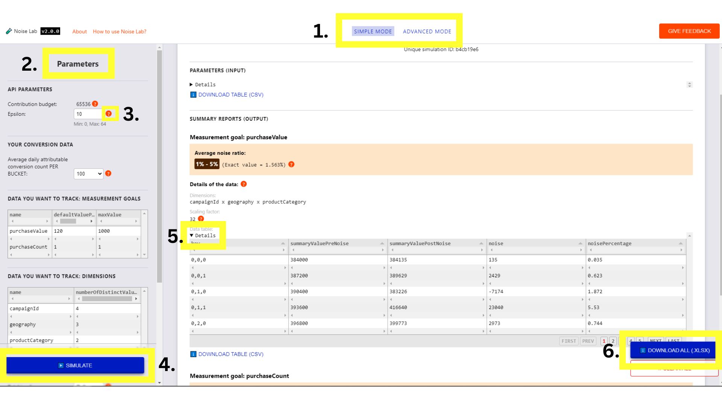This screenshot has width=722, height=406.
Task: Click the Epsilon input field
Action: click(88, 114)
